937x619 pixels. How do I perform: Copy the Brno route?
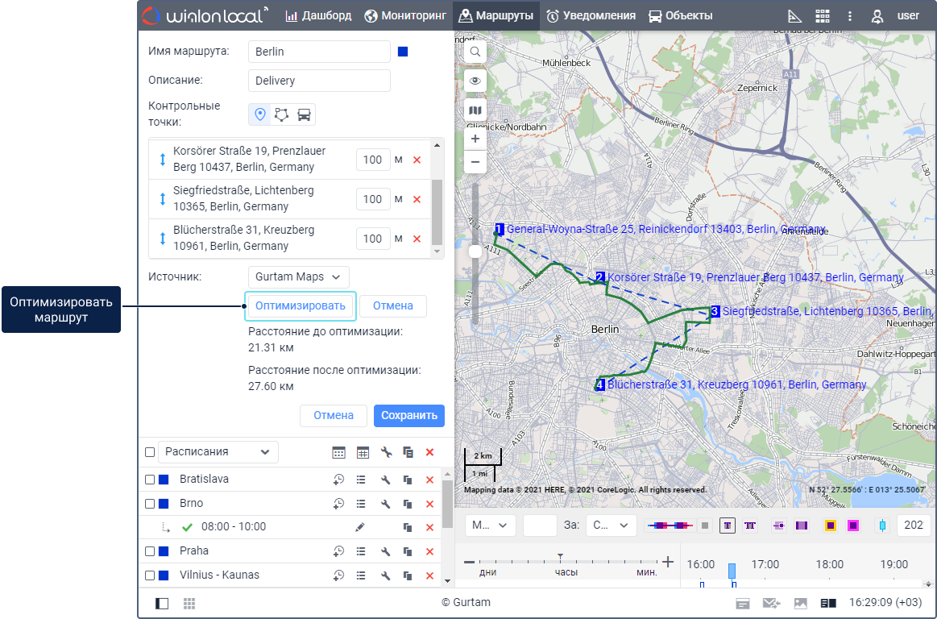[408, 504]
